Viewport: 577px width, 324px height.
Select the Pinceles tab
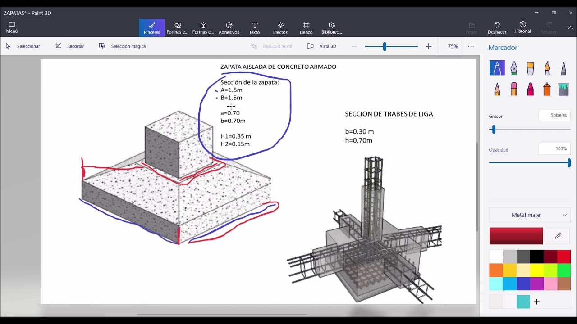click(152, 28)
